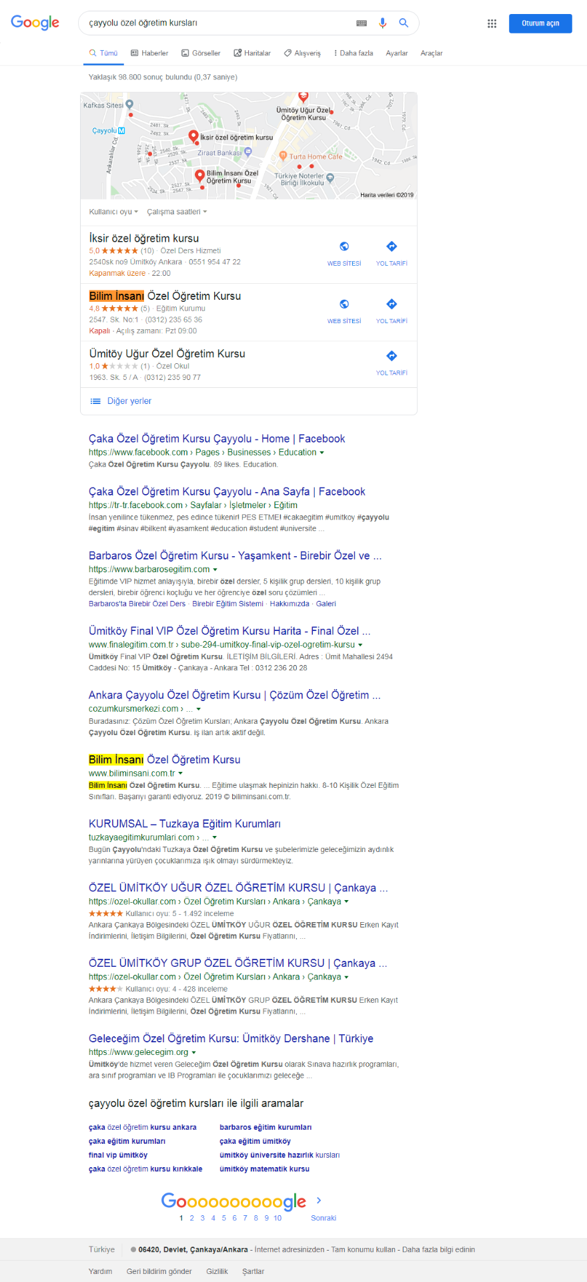The height and width of the screenshot is (1282, 587).
Task: Open Yardım footer link
Action: 100,1271
